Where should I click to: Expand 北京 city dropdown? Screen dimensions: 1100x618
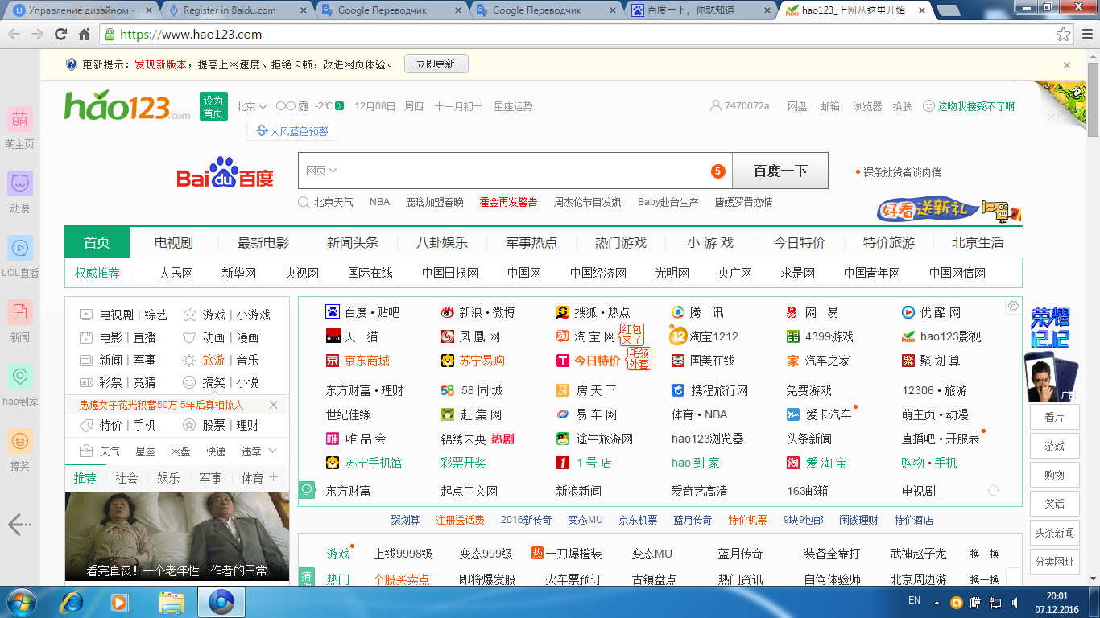click(x=251, y=106)
